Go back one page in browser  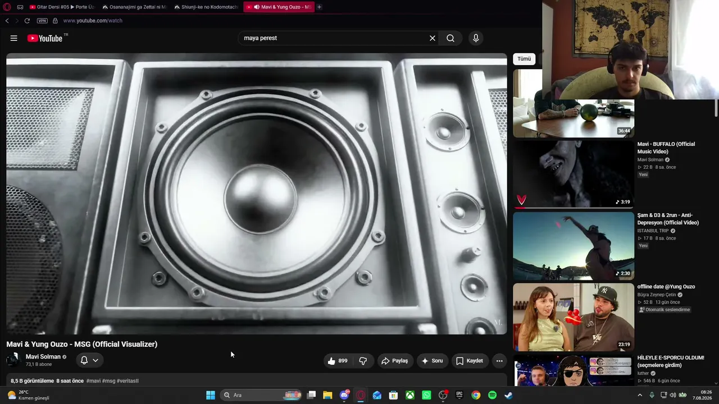7,21
